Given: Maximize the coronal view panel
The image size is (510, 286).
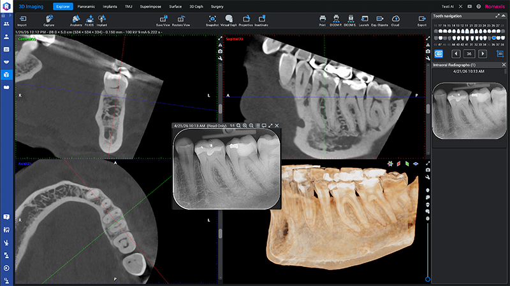Looking at the screenshot, I should coord(220,38).
